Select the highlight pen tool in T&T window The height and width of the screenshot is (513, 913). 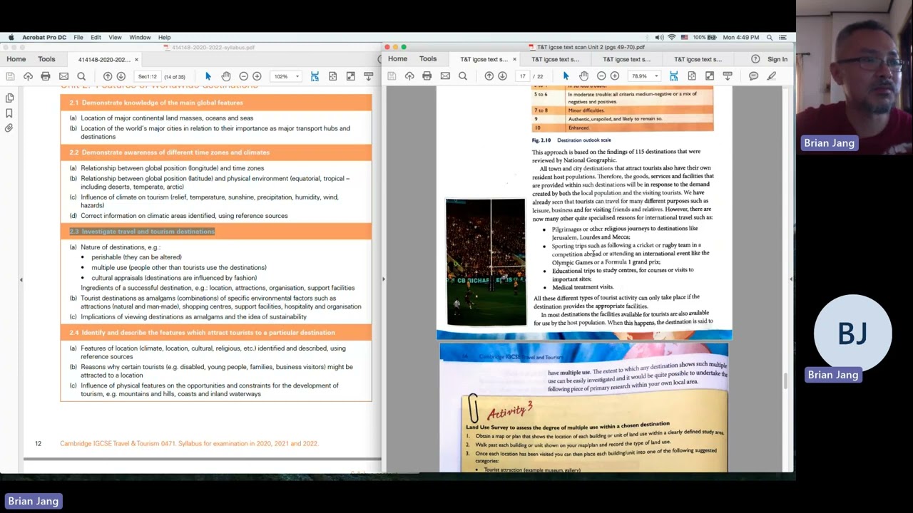[x=772, y=76]
